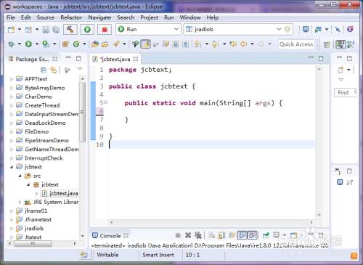This screenshot has height=265, width=363.
Task: Click the Debug bug icon
Action: pyautogui.click(x=11, y=44)
